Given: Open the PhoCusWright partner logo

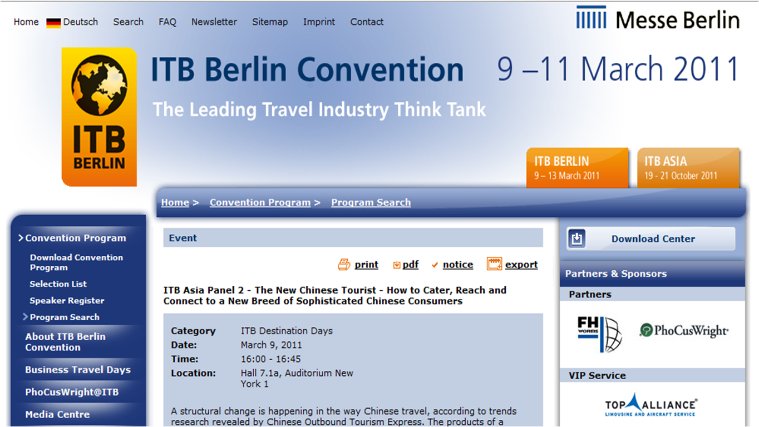Looking at the screenshot, I should tap(684, 330).
